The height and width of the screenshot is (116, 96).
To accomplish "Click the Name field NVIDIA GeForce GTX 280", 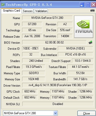I will 47,18.
